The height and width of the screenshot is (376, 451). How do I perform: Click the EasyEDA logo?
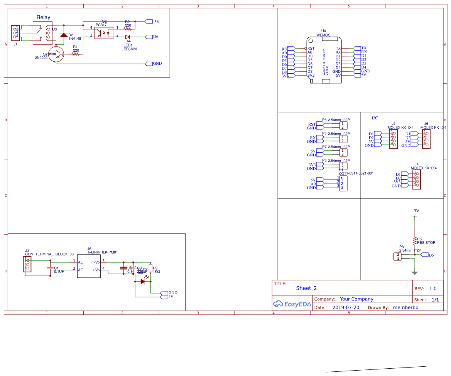(292, 304)
